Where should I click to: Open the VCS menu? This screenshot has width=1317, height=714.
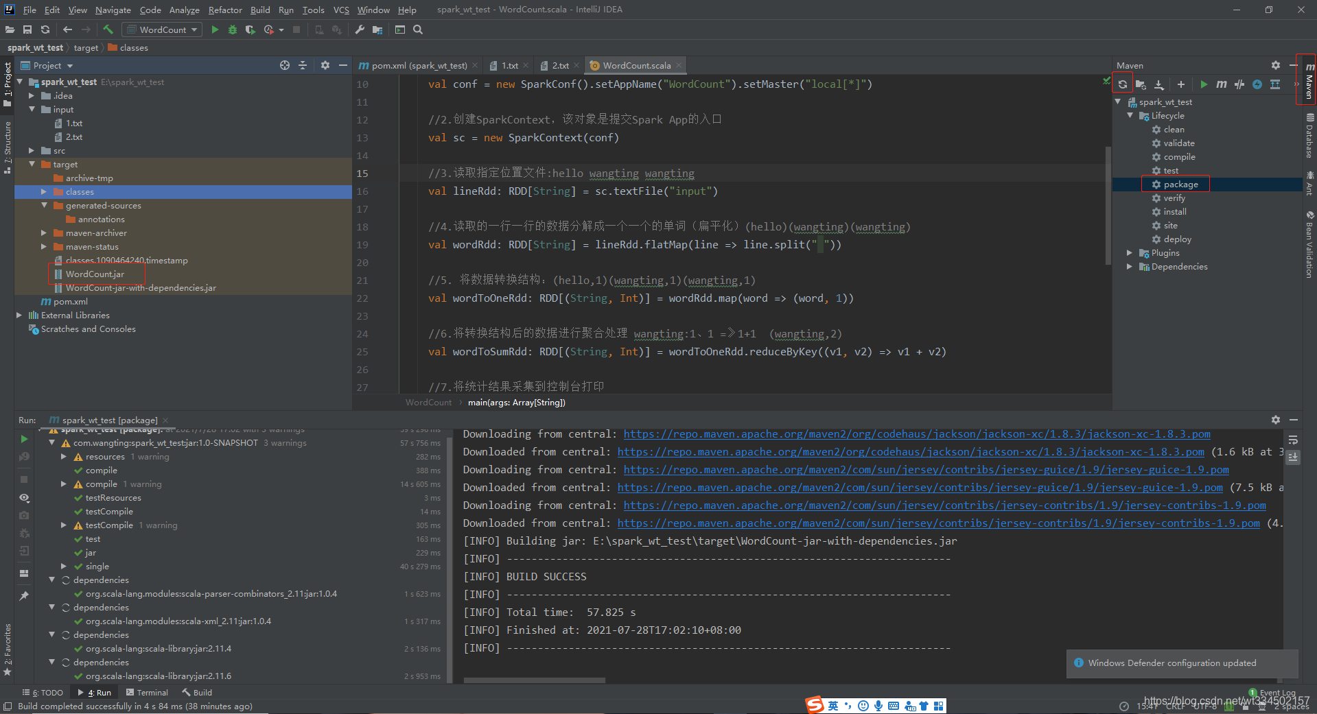(341, 10)
